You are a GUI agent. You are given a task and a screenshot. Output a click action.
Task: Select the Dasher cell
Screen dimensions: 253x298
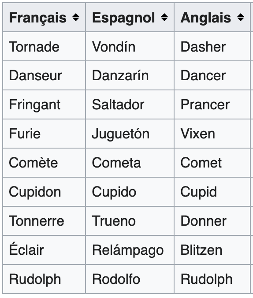(212, 46)
